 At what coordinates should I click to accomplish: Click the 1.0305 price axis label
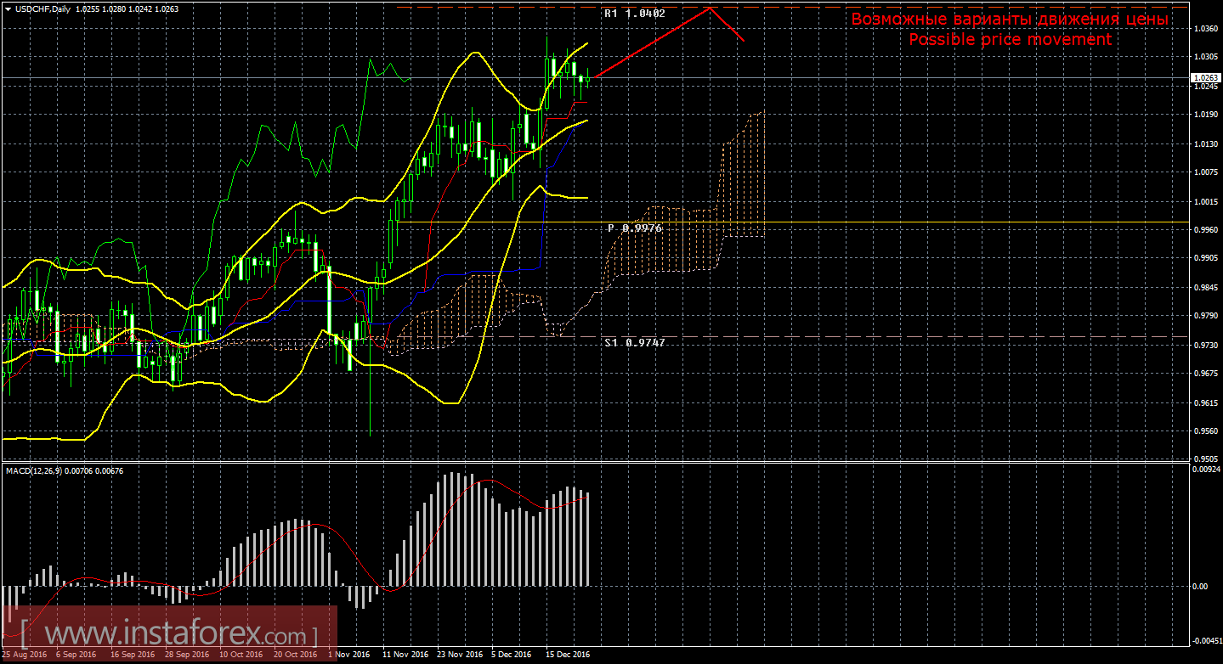coord(1205,58)
